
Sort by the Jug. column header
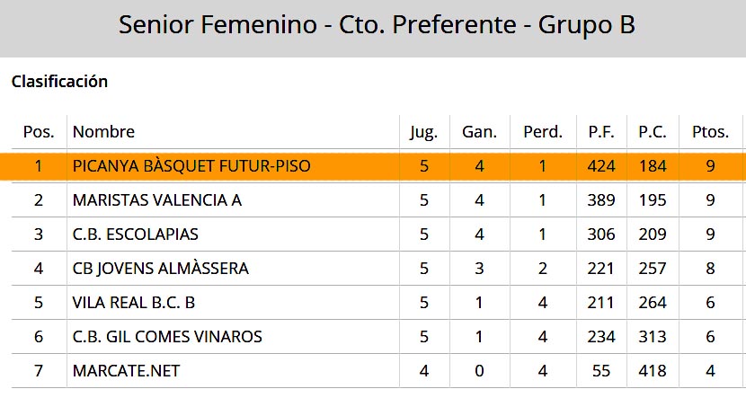click(x=423, y=132)
